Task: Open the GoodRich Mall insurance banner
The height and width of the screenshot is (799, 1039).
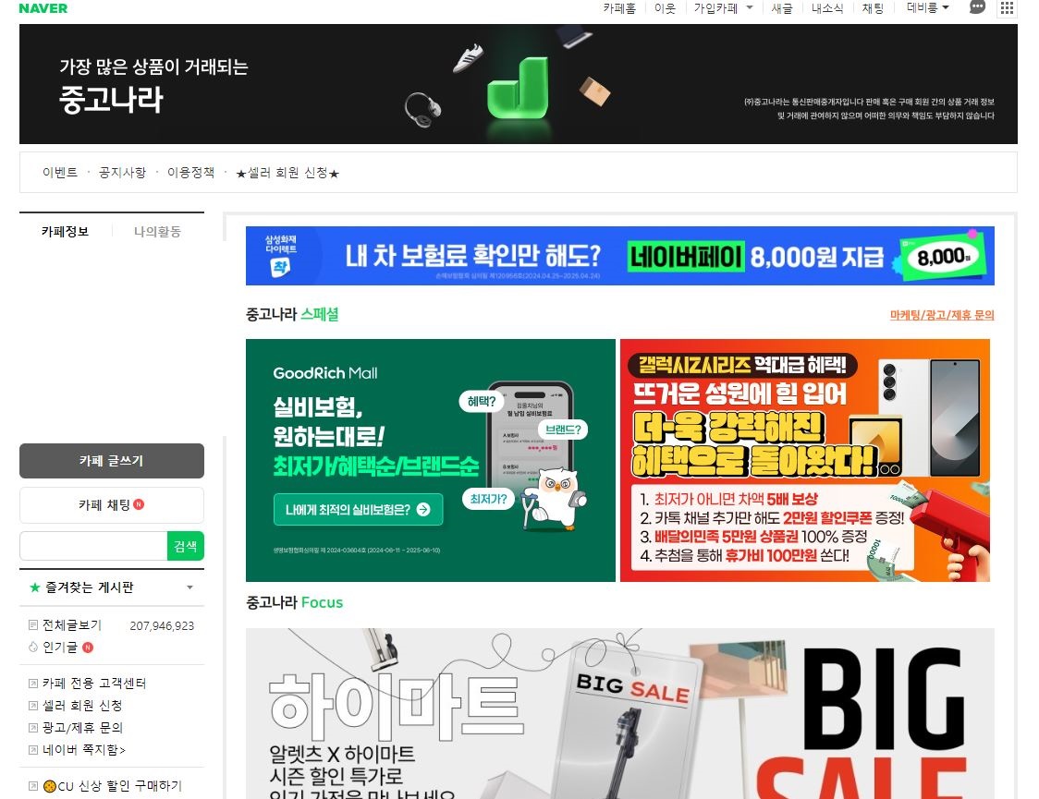Action: pos(430,460)
